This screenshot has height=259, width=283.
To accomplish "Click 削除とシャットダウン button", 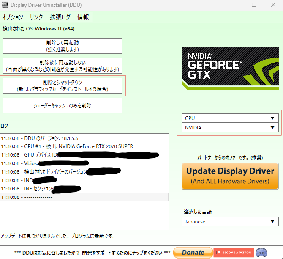I will [63, 86].
